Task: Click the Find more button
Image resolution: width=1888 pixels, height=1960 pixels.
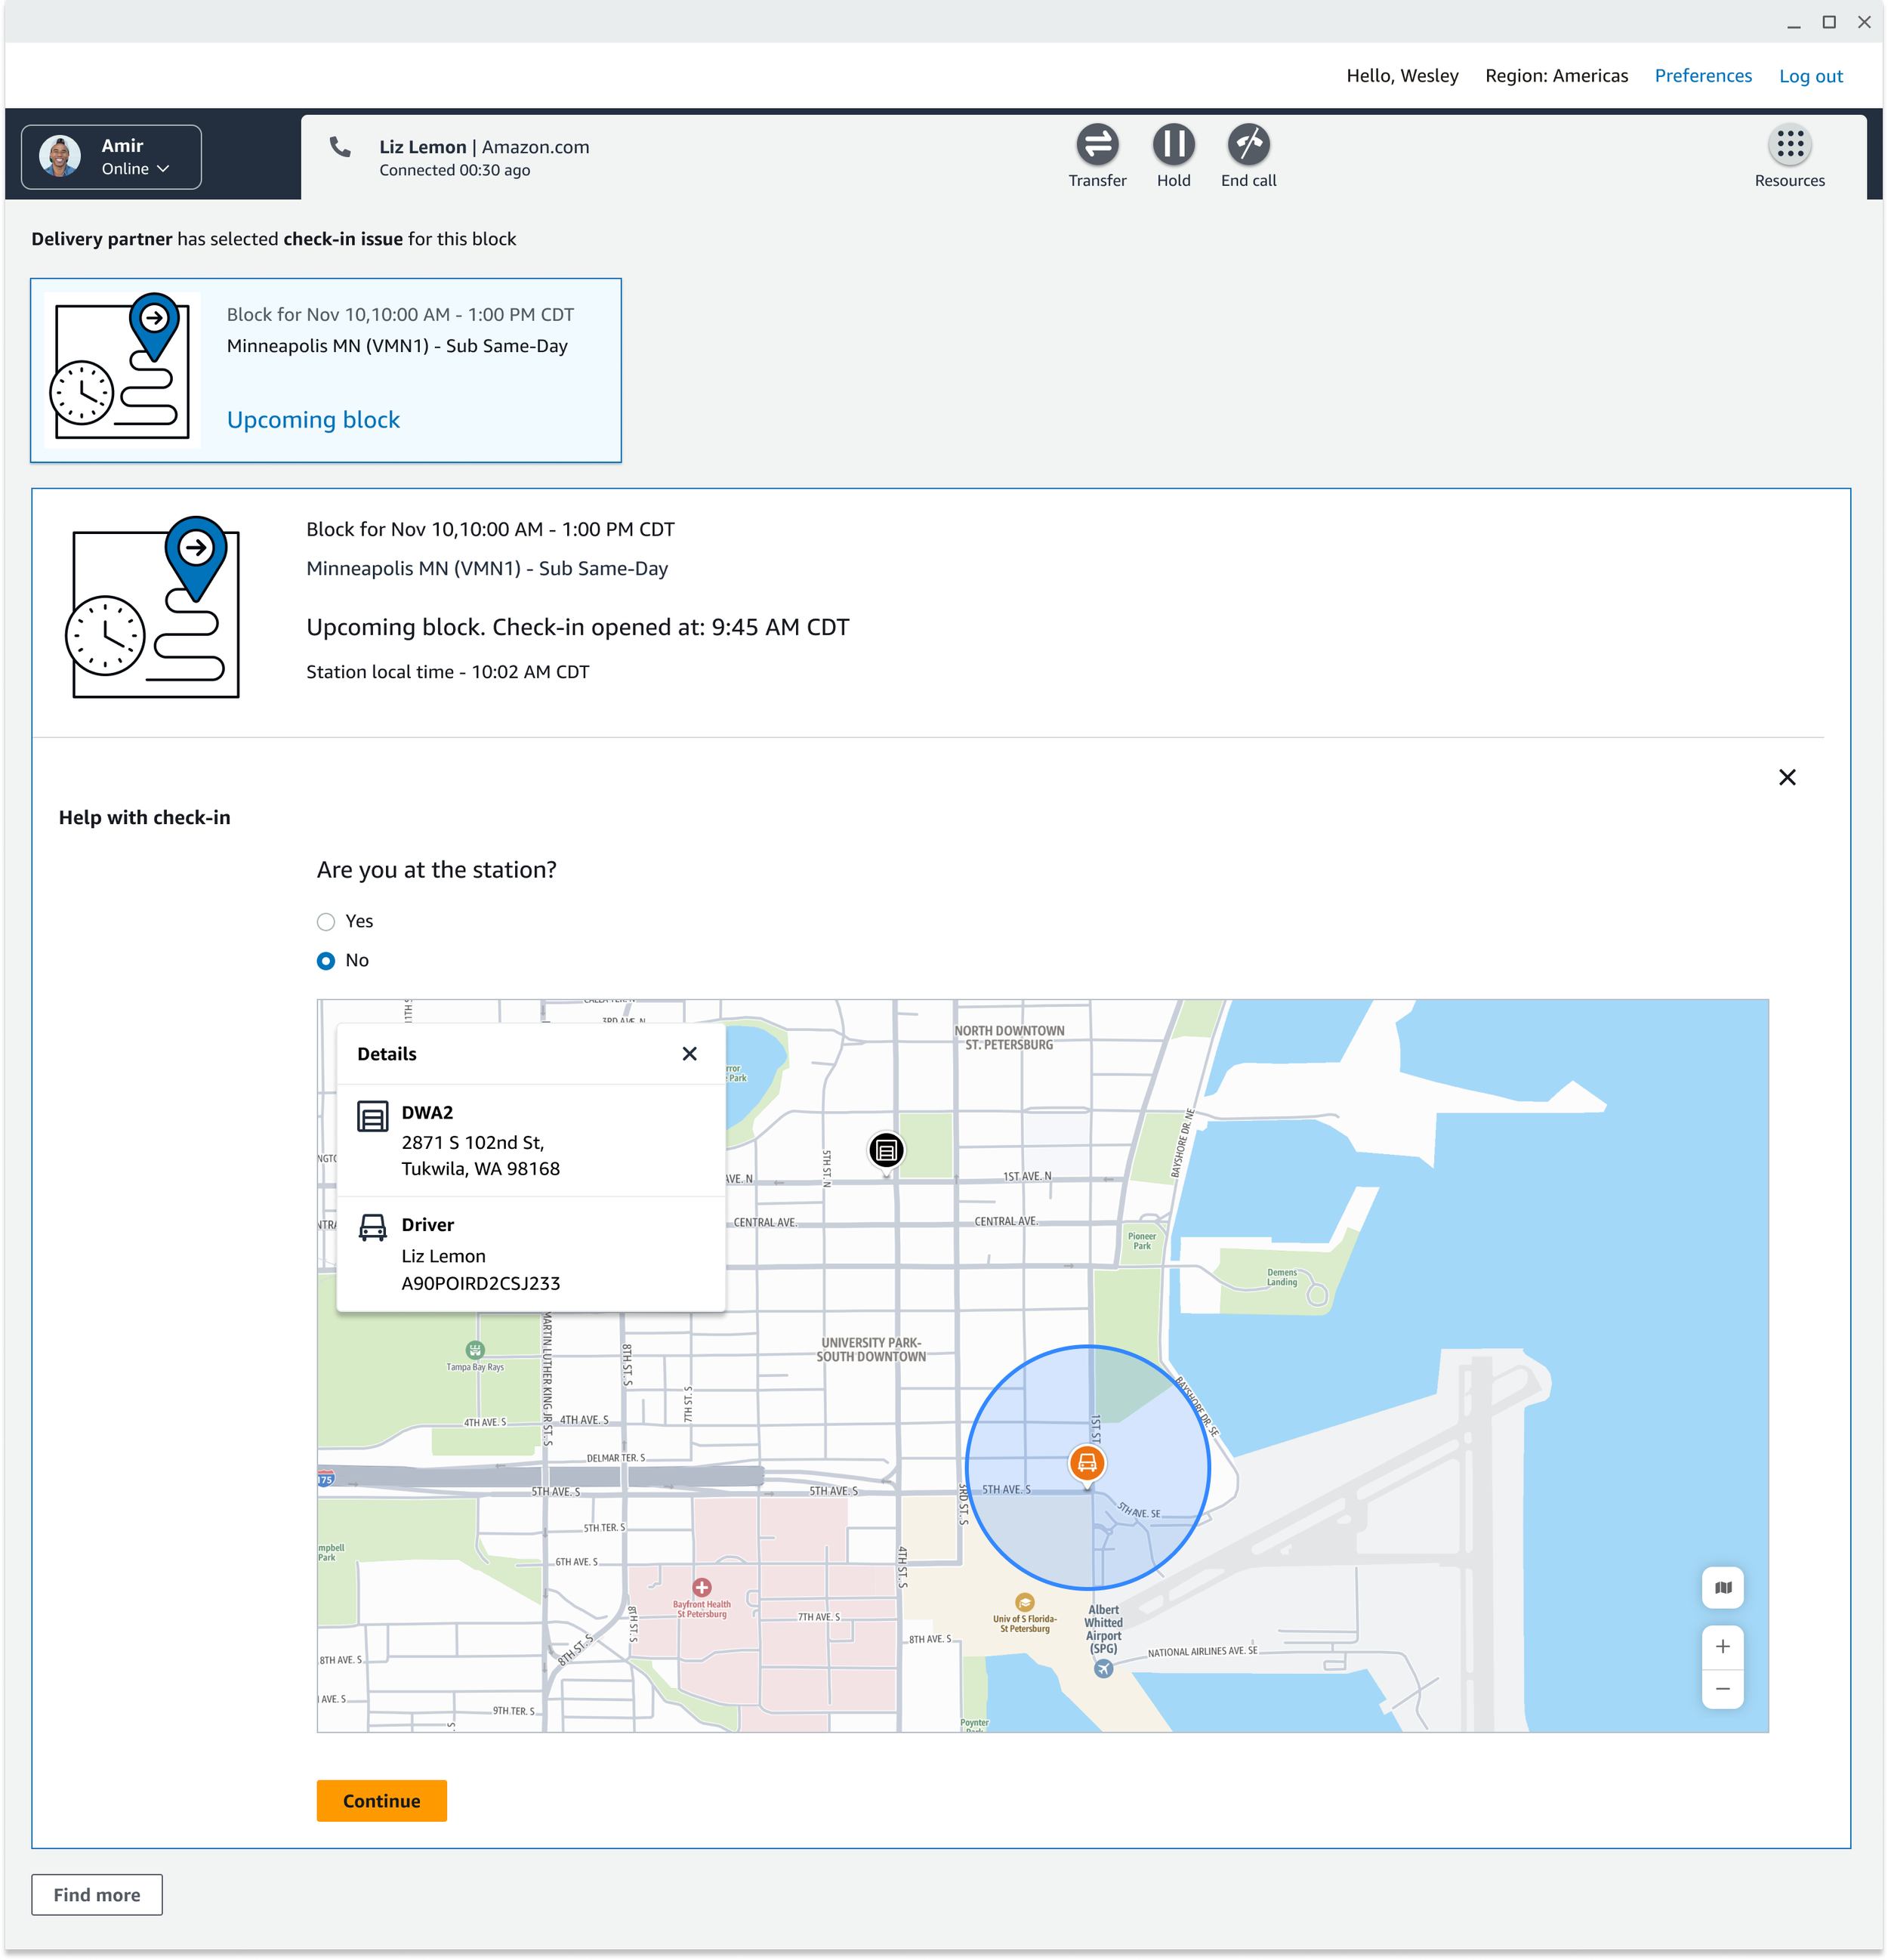Action: tap(97, 1894)
